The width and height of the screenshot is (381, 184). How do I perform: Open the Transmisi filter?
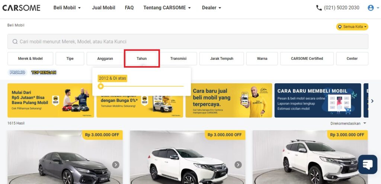178,58
